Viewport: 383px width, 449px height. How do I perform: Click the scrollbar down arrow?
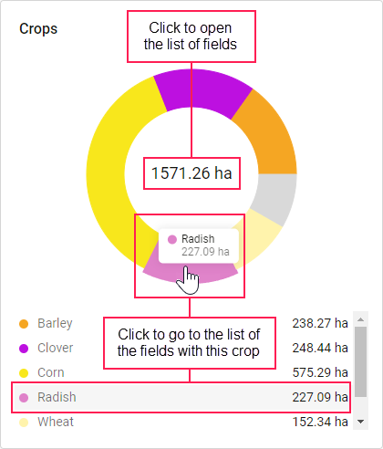361,422
